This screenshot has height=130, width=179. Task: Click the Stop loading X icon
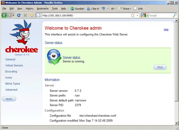tap(25, 15)
